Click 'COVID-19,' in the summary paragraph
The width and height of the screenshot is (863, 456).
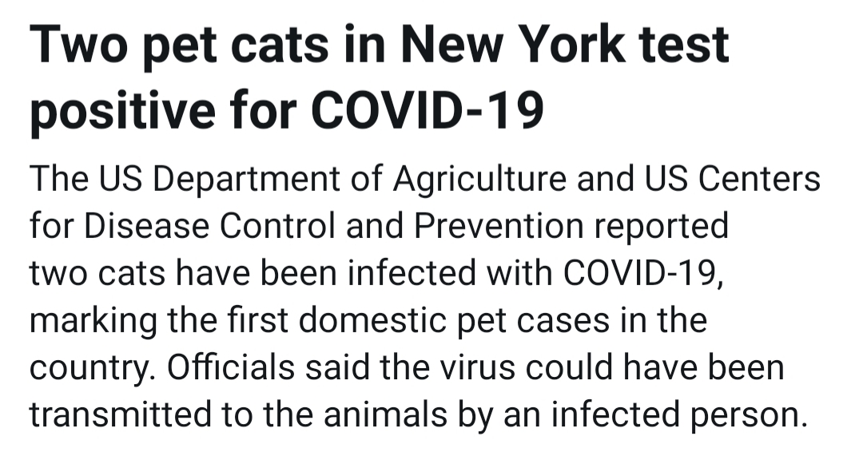(643, 275)
